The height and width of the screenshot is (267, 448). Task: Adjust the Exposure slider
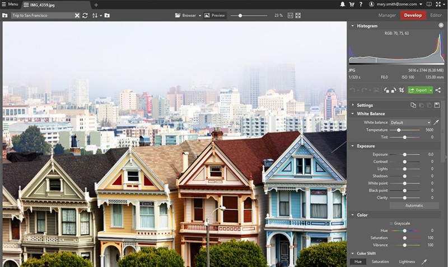405,154
